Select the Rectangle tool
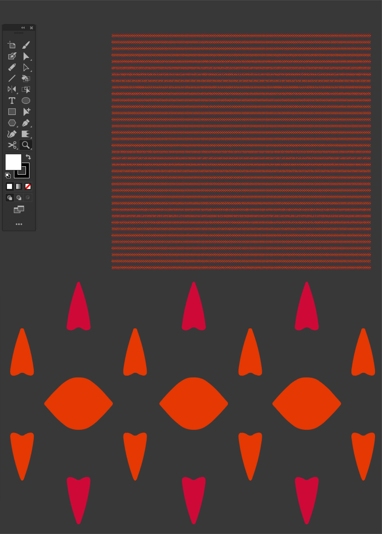The image size is (382, 534). click(12, 112)
